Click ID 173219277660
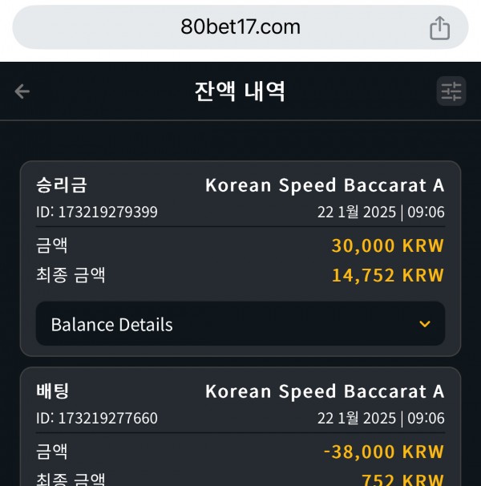The height and width of the screenshot is (486, 481). pos(97,418)
